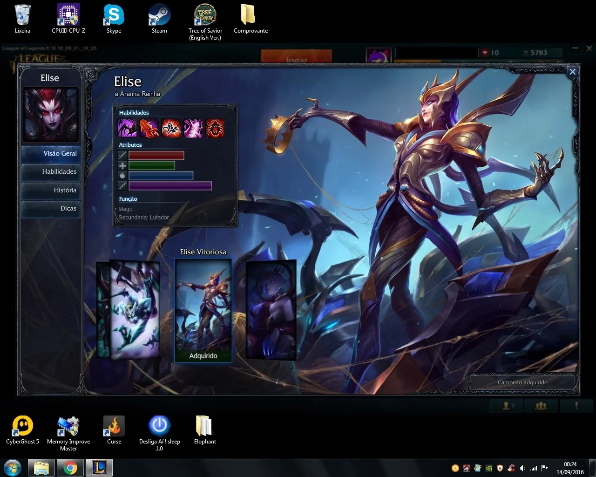
Task: Open Google Chrome from taskbar
Action: pyautogui.click(x=70, y=467)
